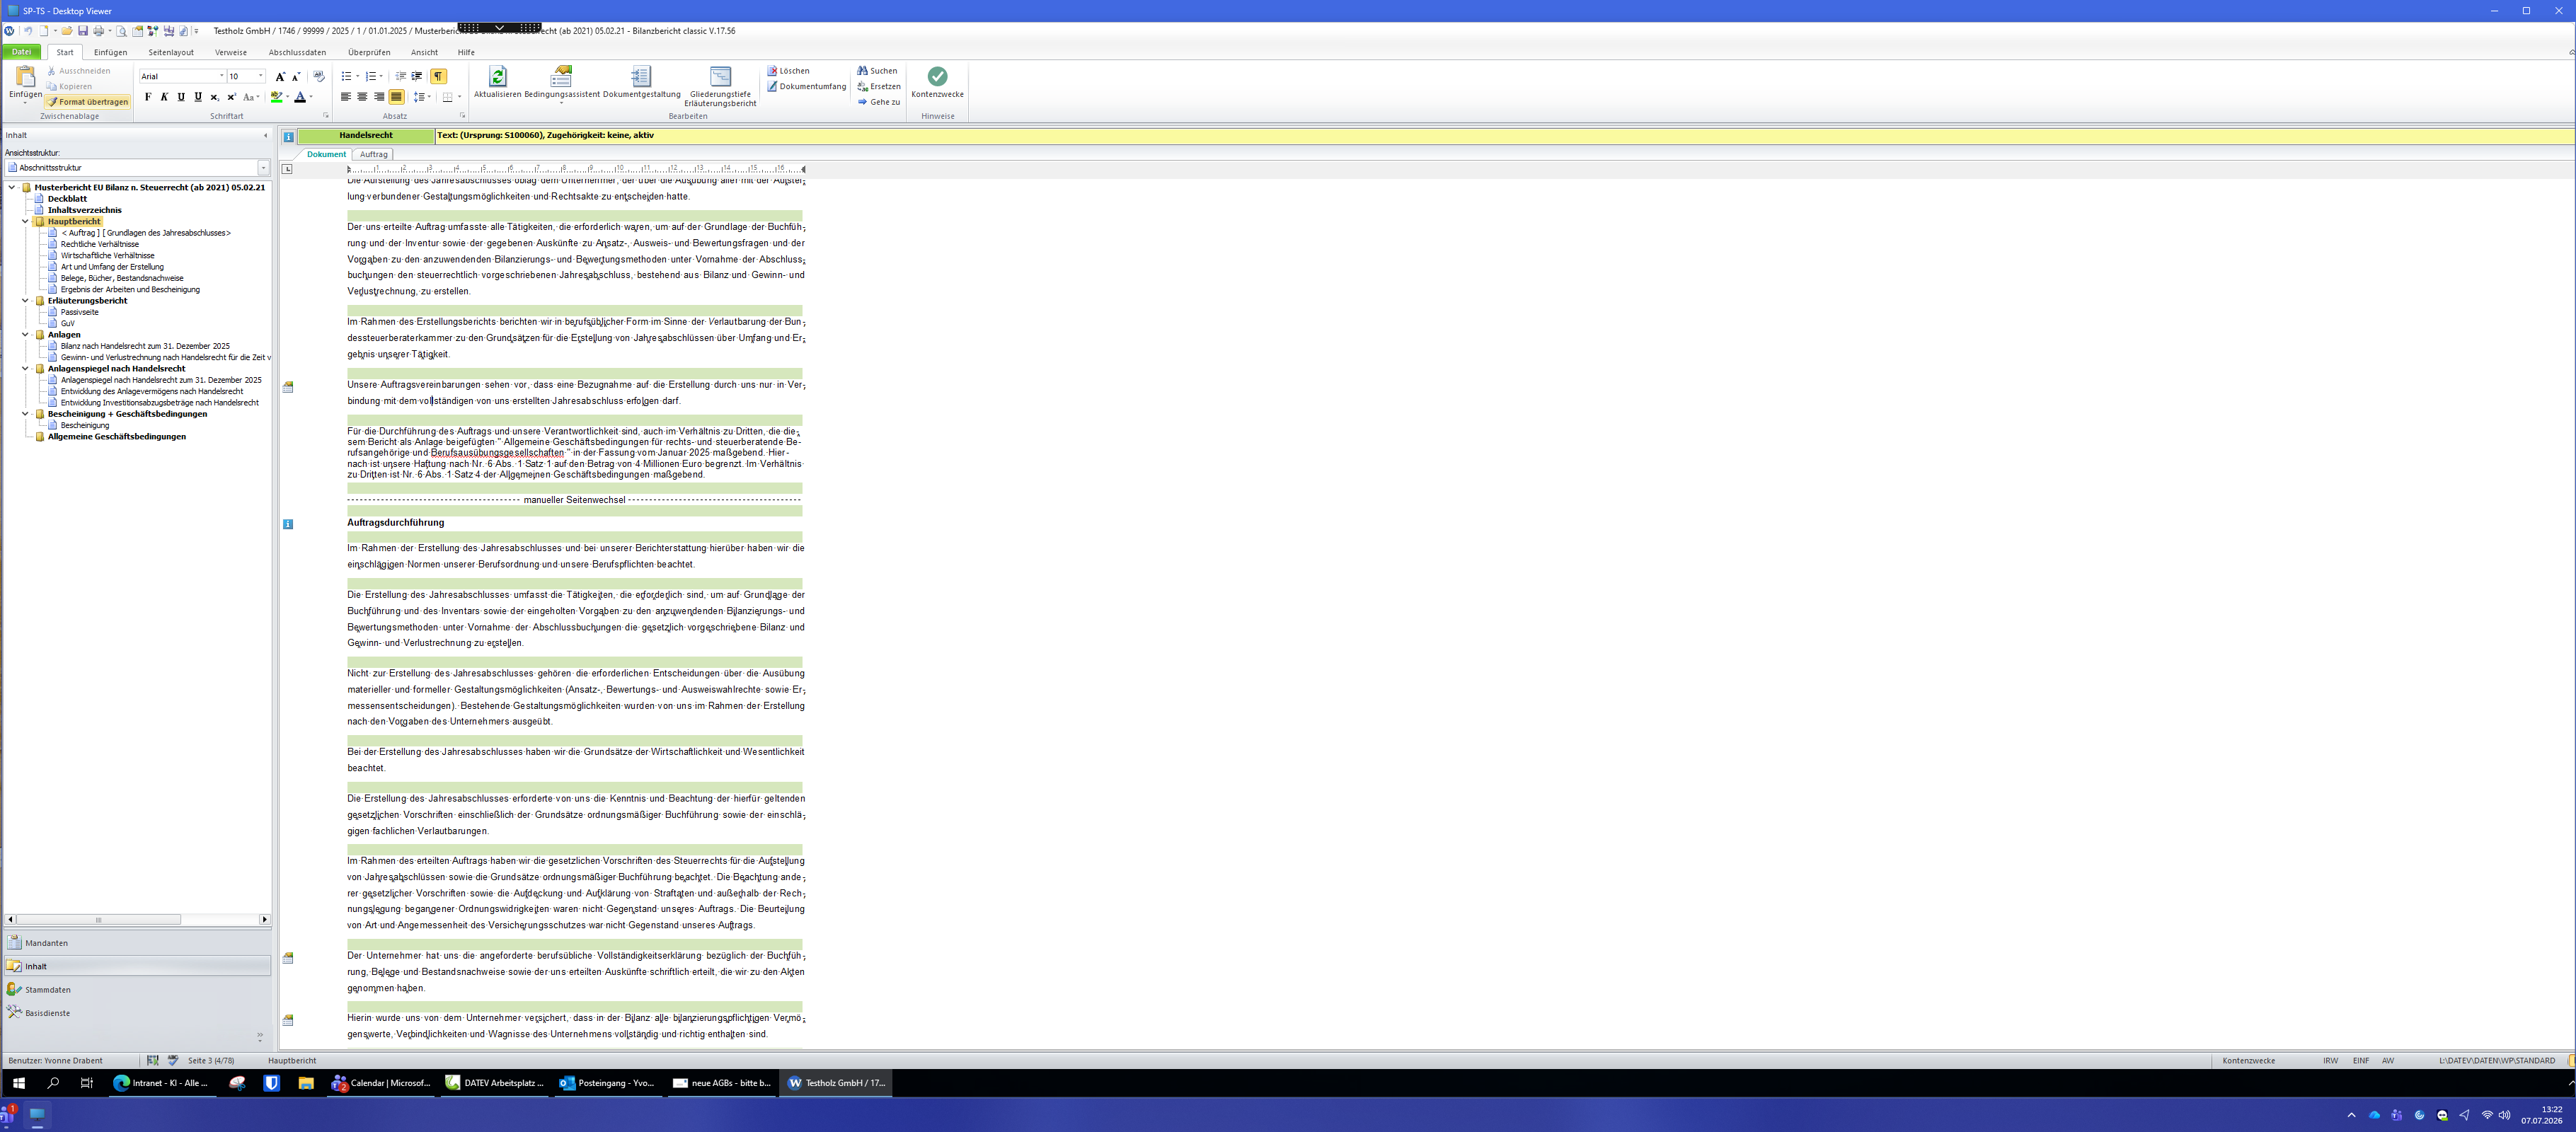Toggle superscript formatting

pyautogui.click(x=232, y=97)
